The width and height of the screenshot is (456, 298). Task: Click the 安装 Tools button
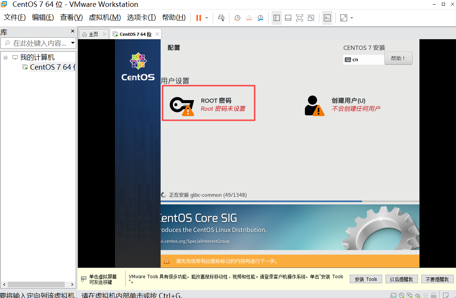[366, 279]
